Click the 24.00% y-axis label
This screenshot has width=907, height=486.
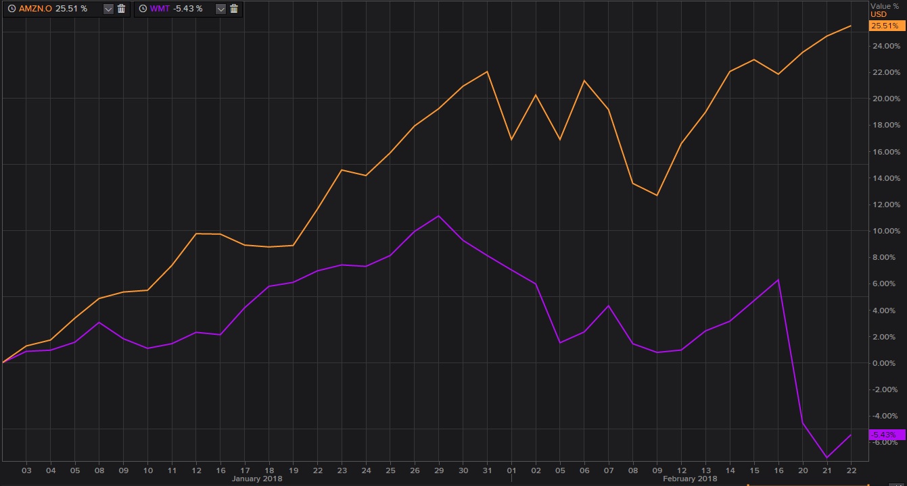[x=885, y=46]
